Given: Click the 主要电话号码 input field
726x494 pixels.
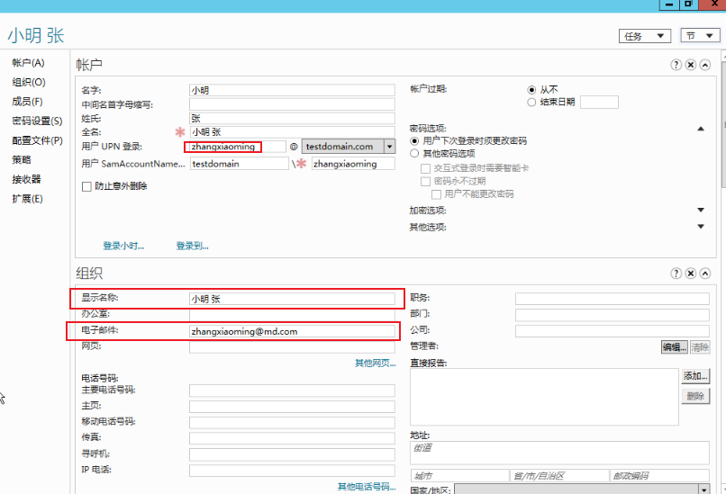Looking at the screenshot, I should tap(292, 391).
